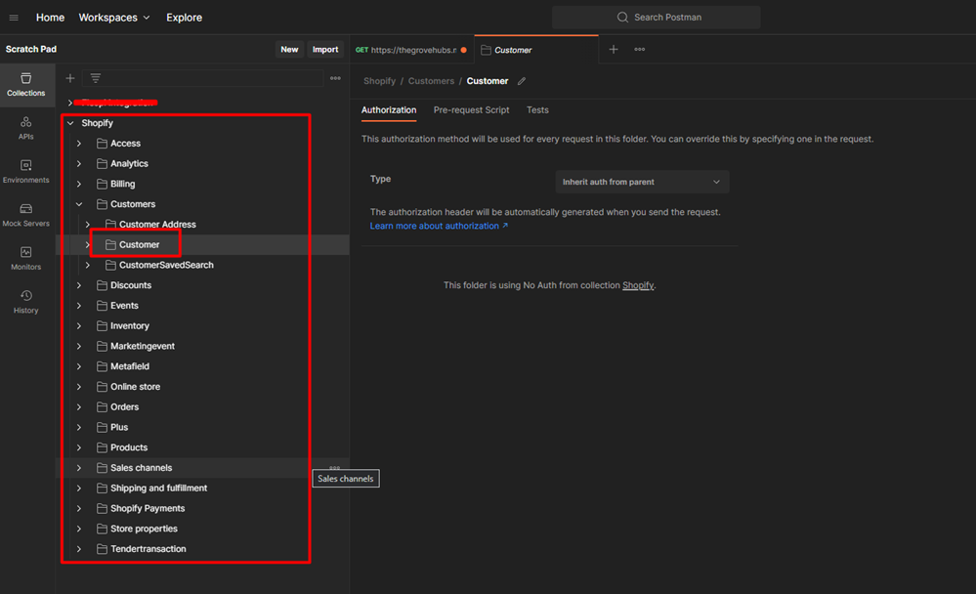
Task: Click the filter collections icon
Action: tap(95, 78)
